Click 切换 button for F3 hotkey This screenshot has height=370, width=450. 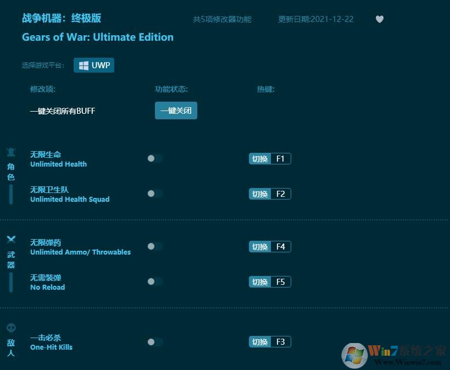point(260,342)
